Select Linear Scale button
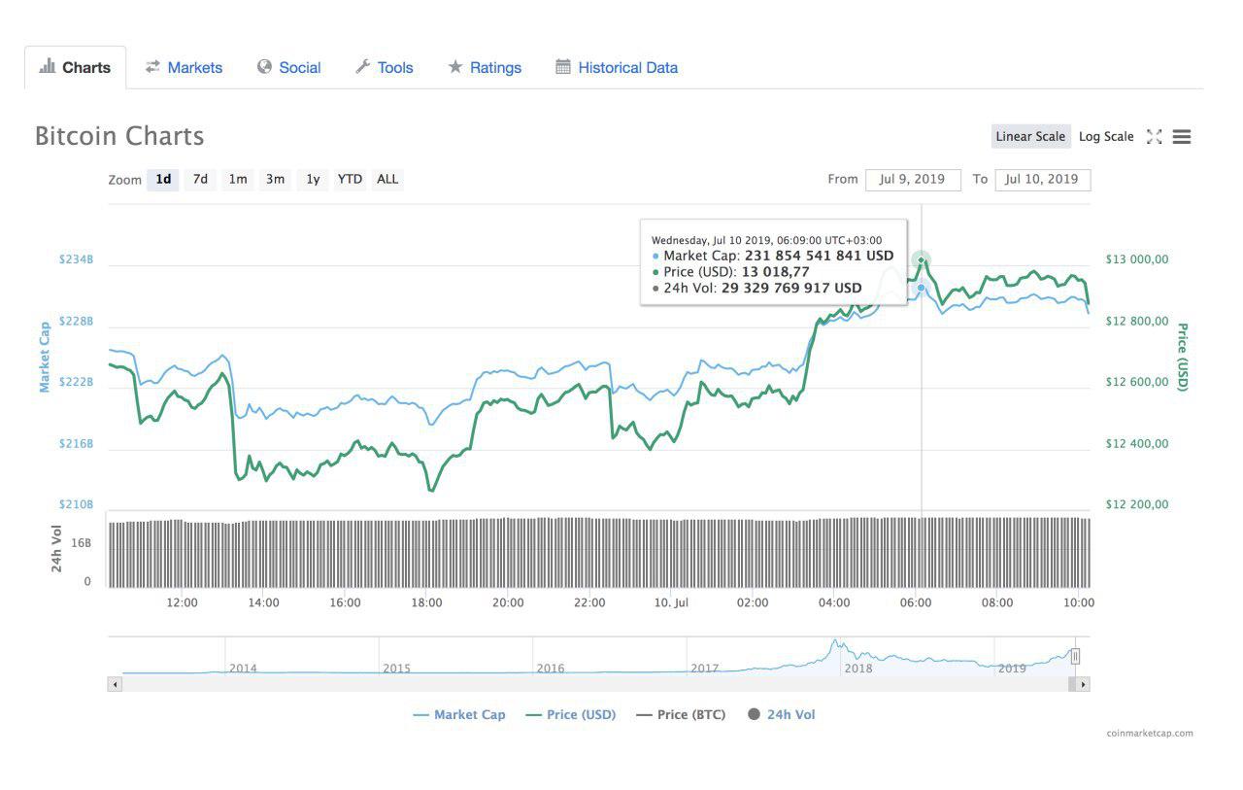Viewport: 1243px width, 790px height. 1030,136
